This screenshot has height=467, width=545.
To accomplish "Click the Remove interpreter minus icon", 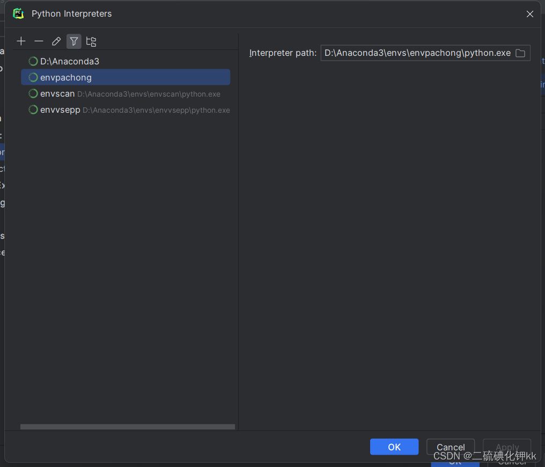I will 38,41.
